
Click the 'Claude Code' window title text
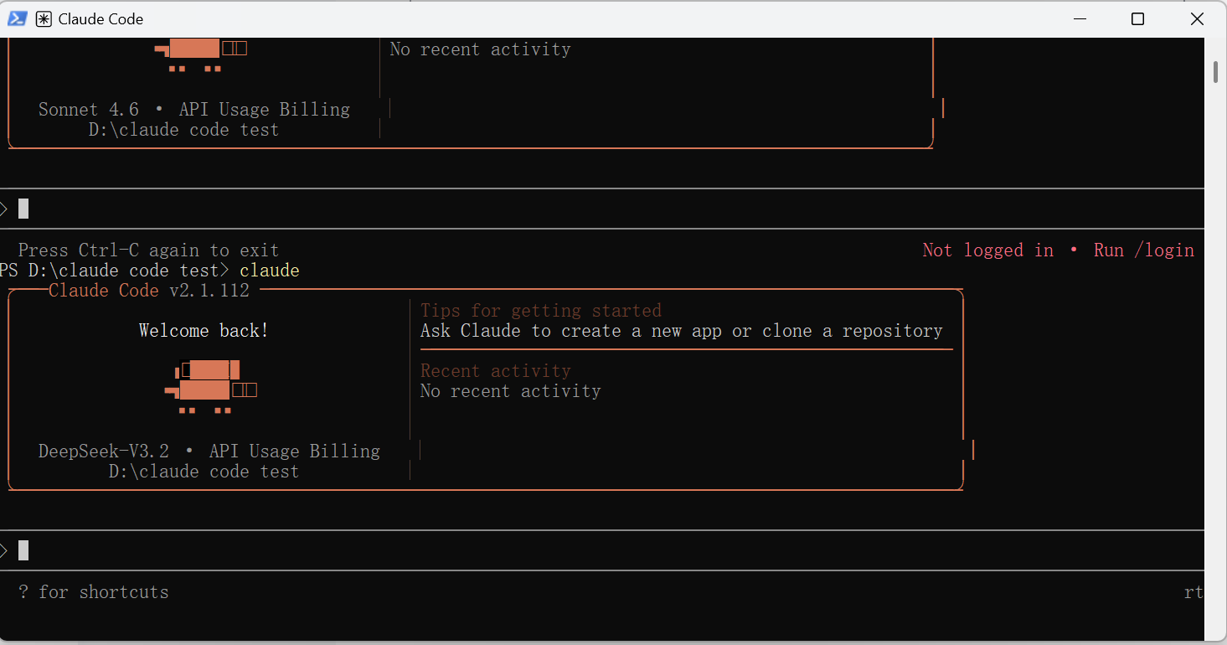pyautogui.click(x=101, y=18)
